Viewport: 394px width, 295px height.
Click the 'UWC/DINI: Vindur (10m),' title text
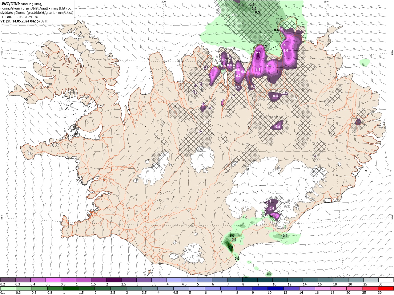(21, 4)
